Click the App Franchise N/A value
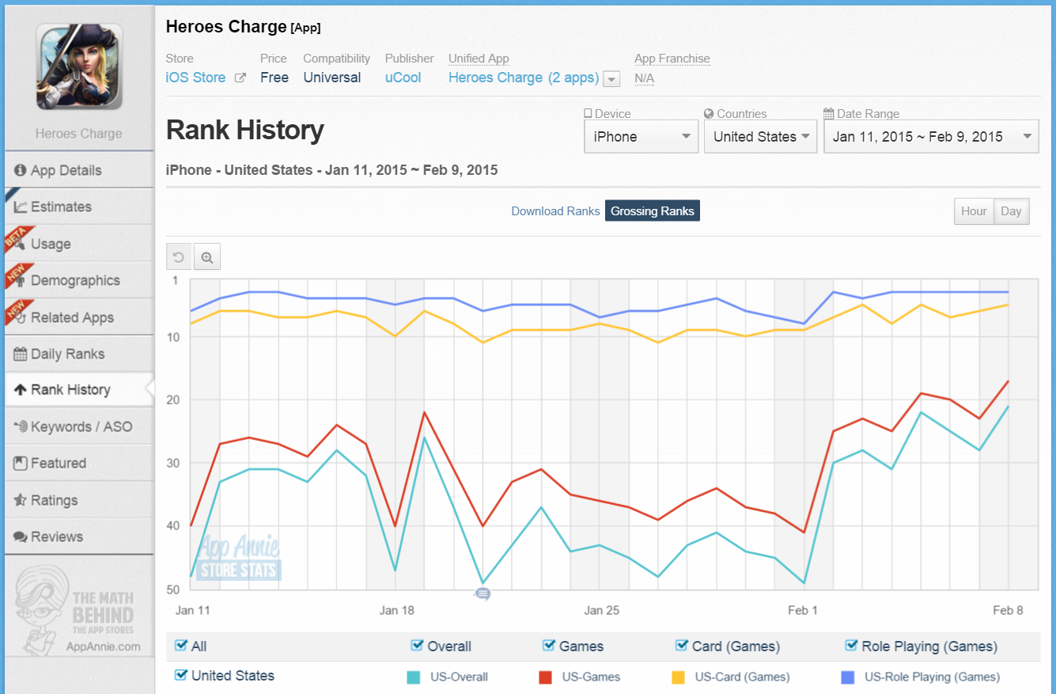 coord(644,78)
